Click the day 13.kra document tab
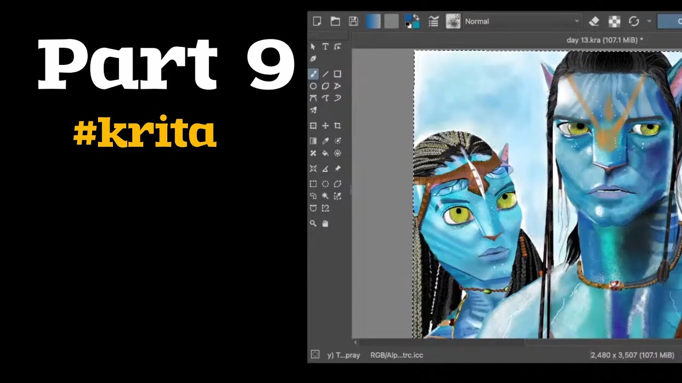 click(x=605, y=39)
